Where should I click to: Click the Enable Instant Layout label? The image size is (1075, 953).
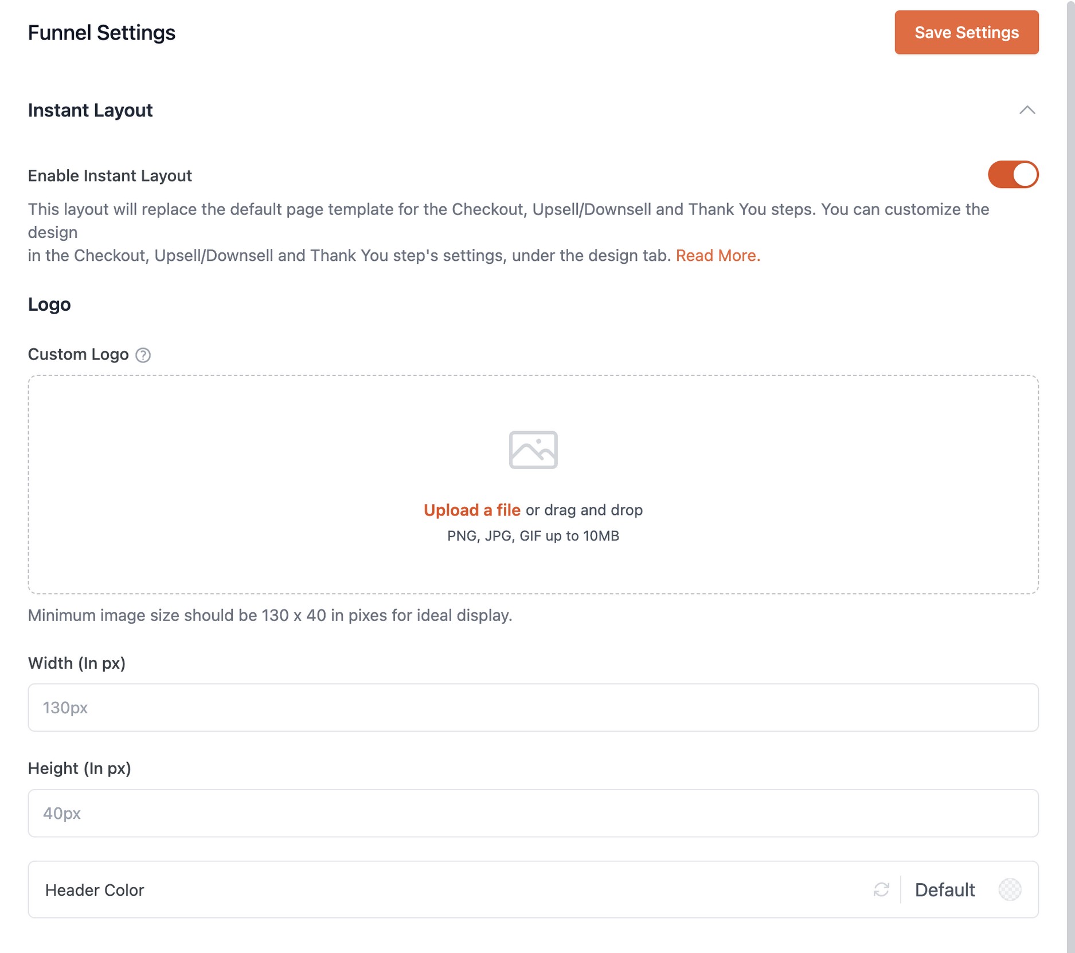click(110, 175)
